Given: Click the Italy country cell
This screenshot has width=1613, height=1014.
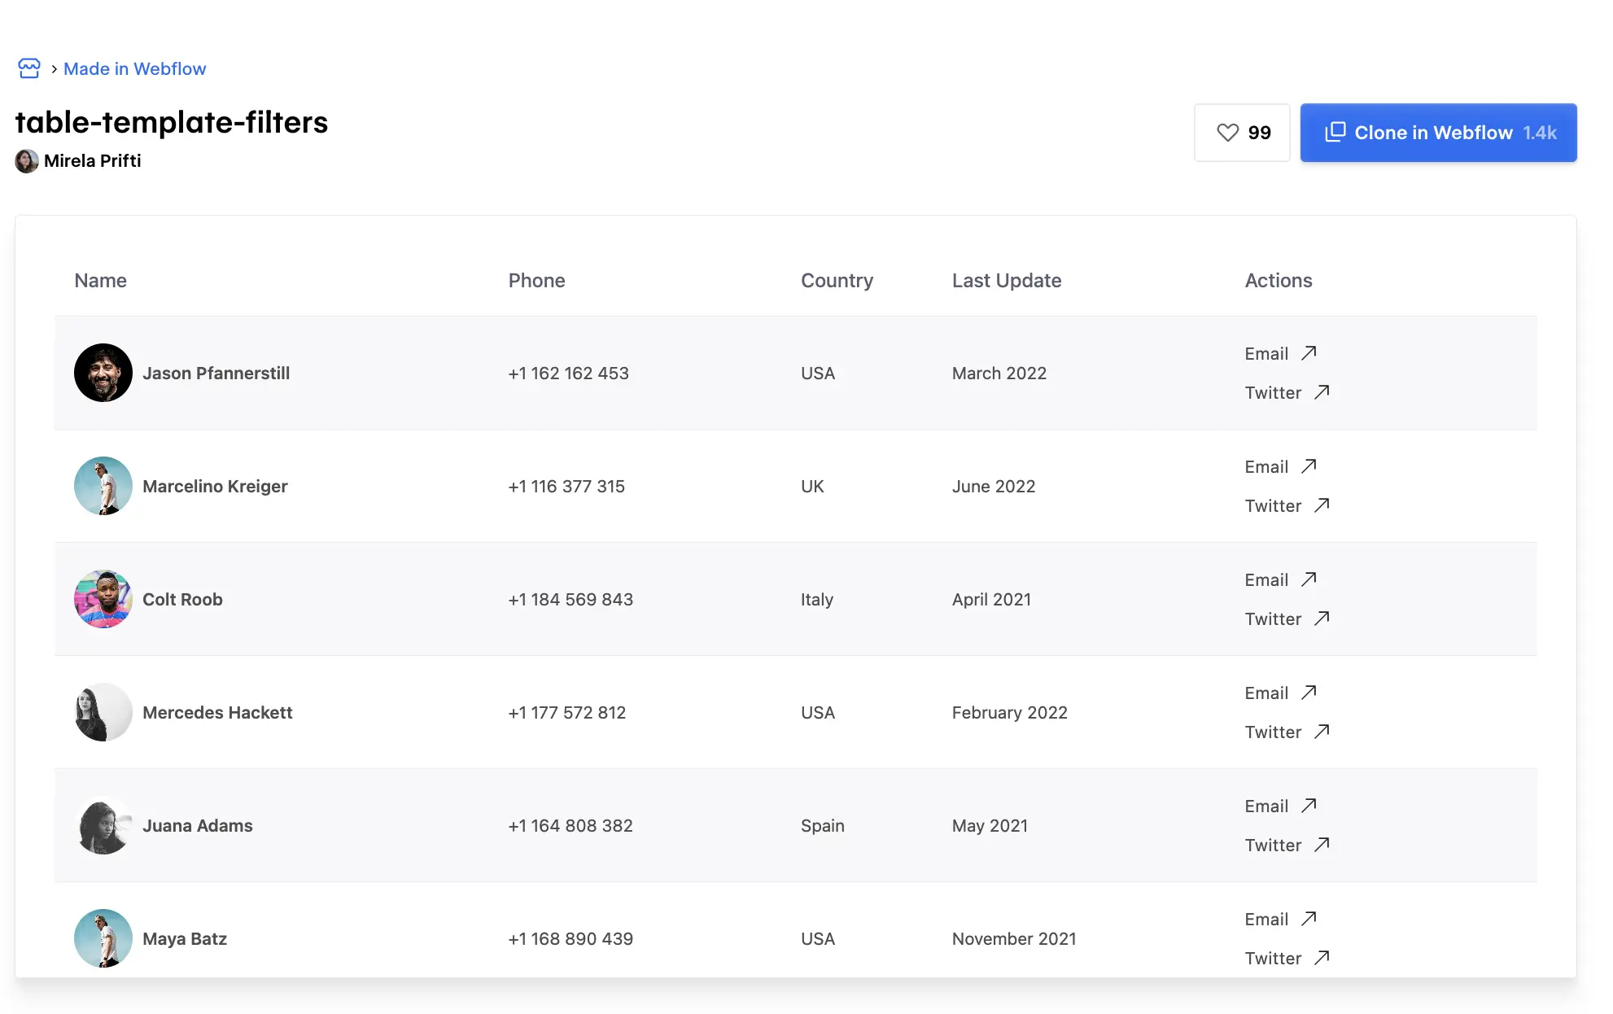Looking at the screenshot, I should point(817,599).
